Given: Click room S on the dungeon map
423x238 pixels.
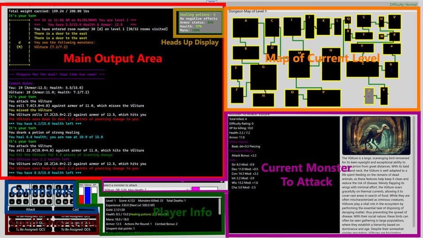Looking at the screenshot, I should (364, 21).
